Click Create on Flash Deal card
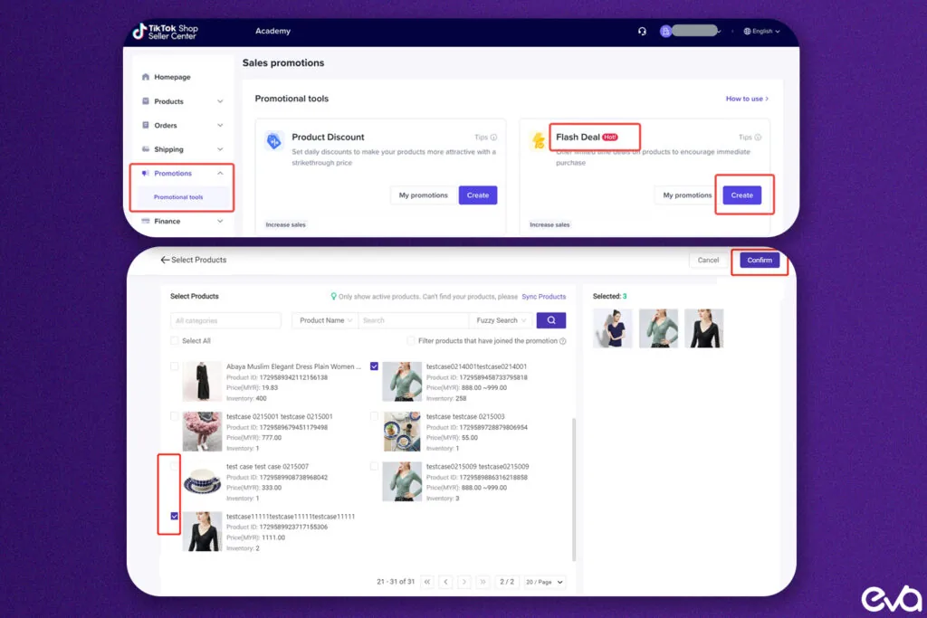 pyautogui.click(x=742, y=195)
